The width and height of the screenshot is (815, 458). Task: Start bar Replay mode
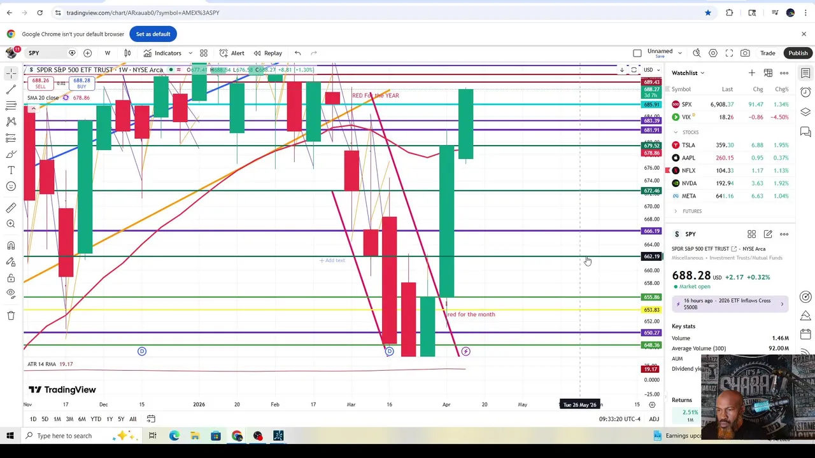(x=267, y=53)
